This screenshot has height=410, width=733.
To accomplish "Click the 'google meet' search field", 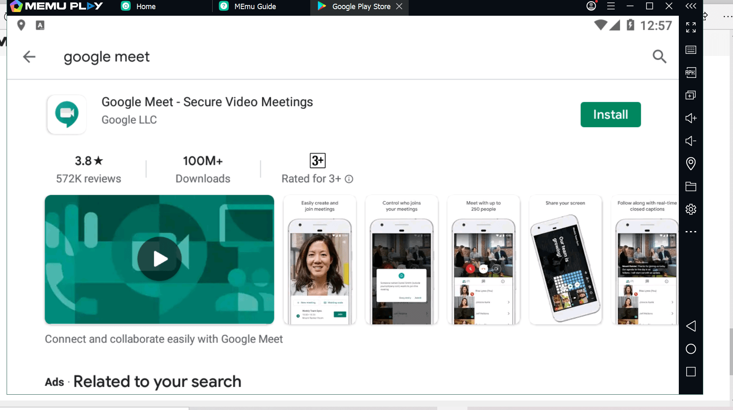I will (x=107, y=57).
